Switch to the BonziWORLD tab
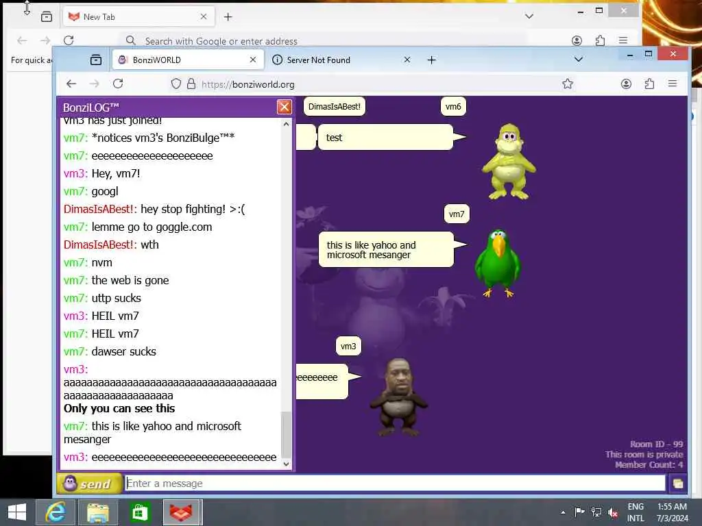 [x=188, y=60]
